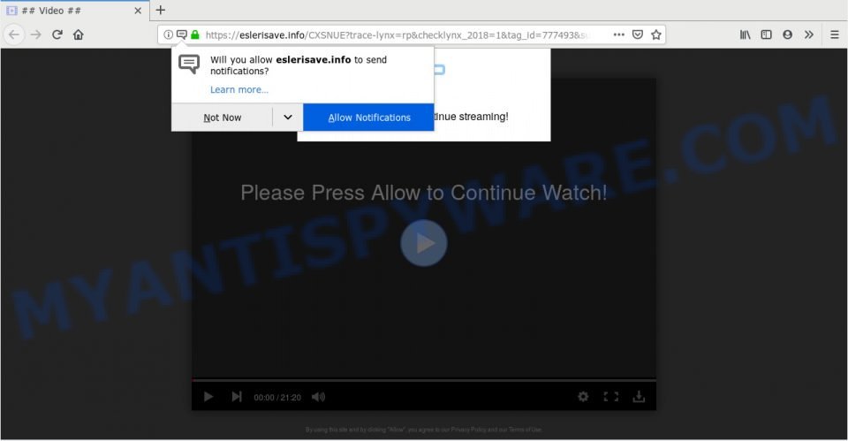Click the large center play button
This screenshot has height=441, width=848.
424,243
